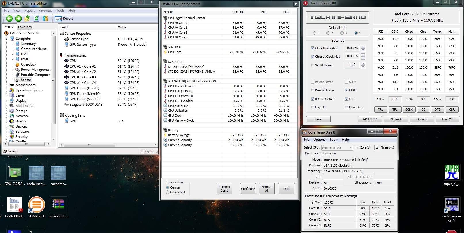The height and width of the screenshot is (233, 464).
Task: Select the Summary item in EVEREST tree
Action: [x=28, y=44]
